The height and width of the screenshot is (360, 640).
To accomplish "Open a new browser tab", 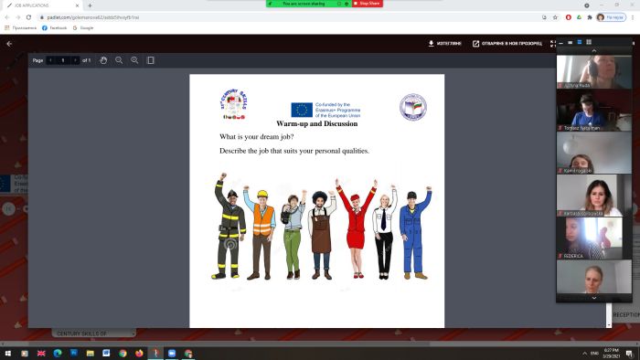I will click(90, 5).
